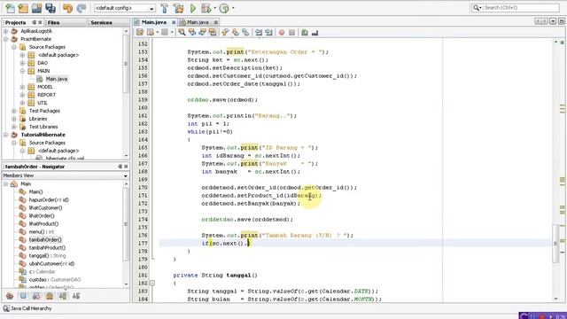
Task: Click Find Next Occurrence icon
Action: click(x=202, y=33)
